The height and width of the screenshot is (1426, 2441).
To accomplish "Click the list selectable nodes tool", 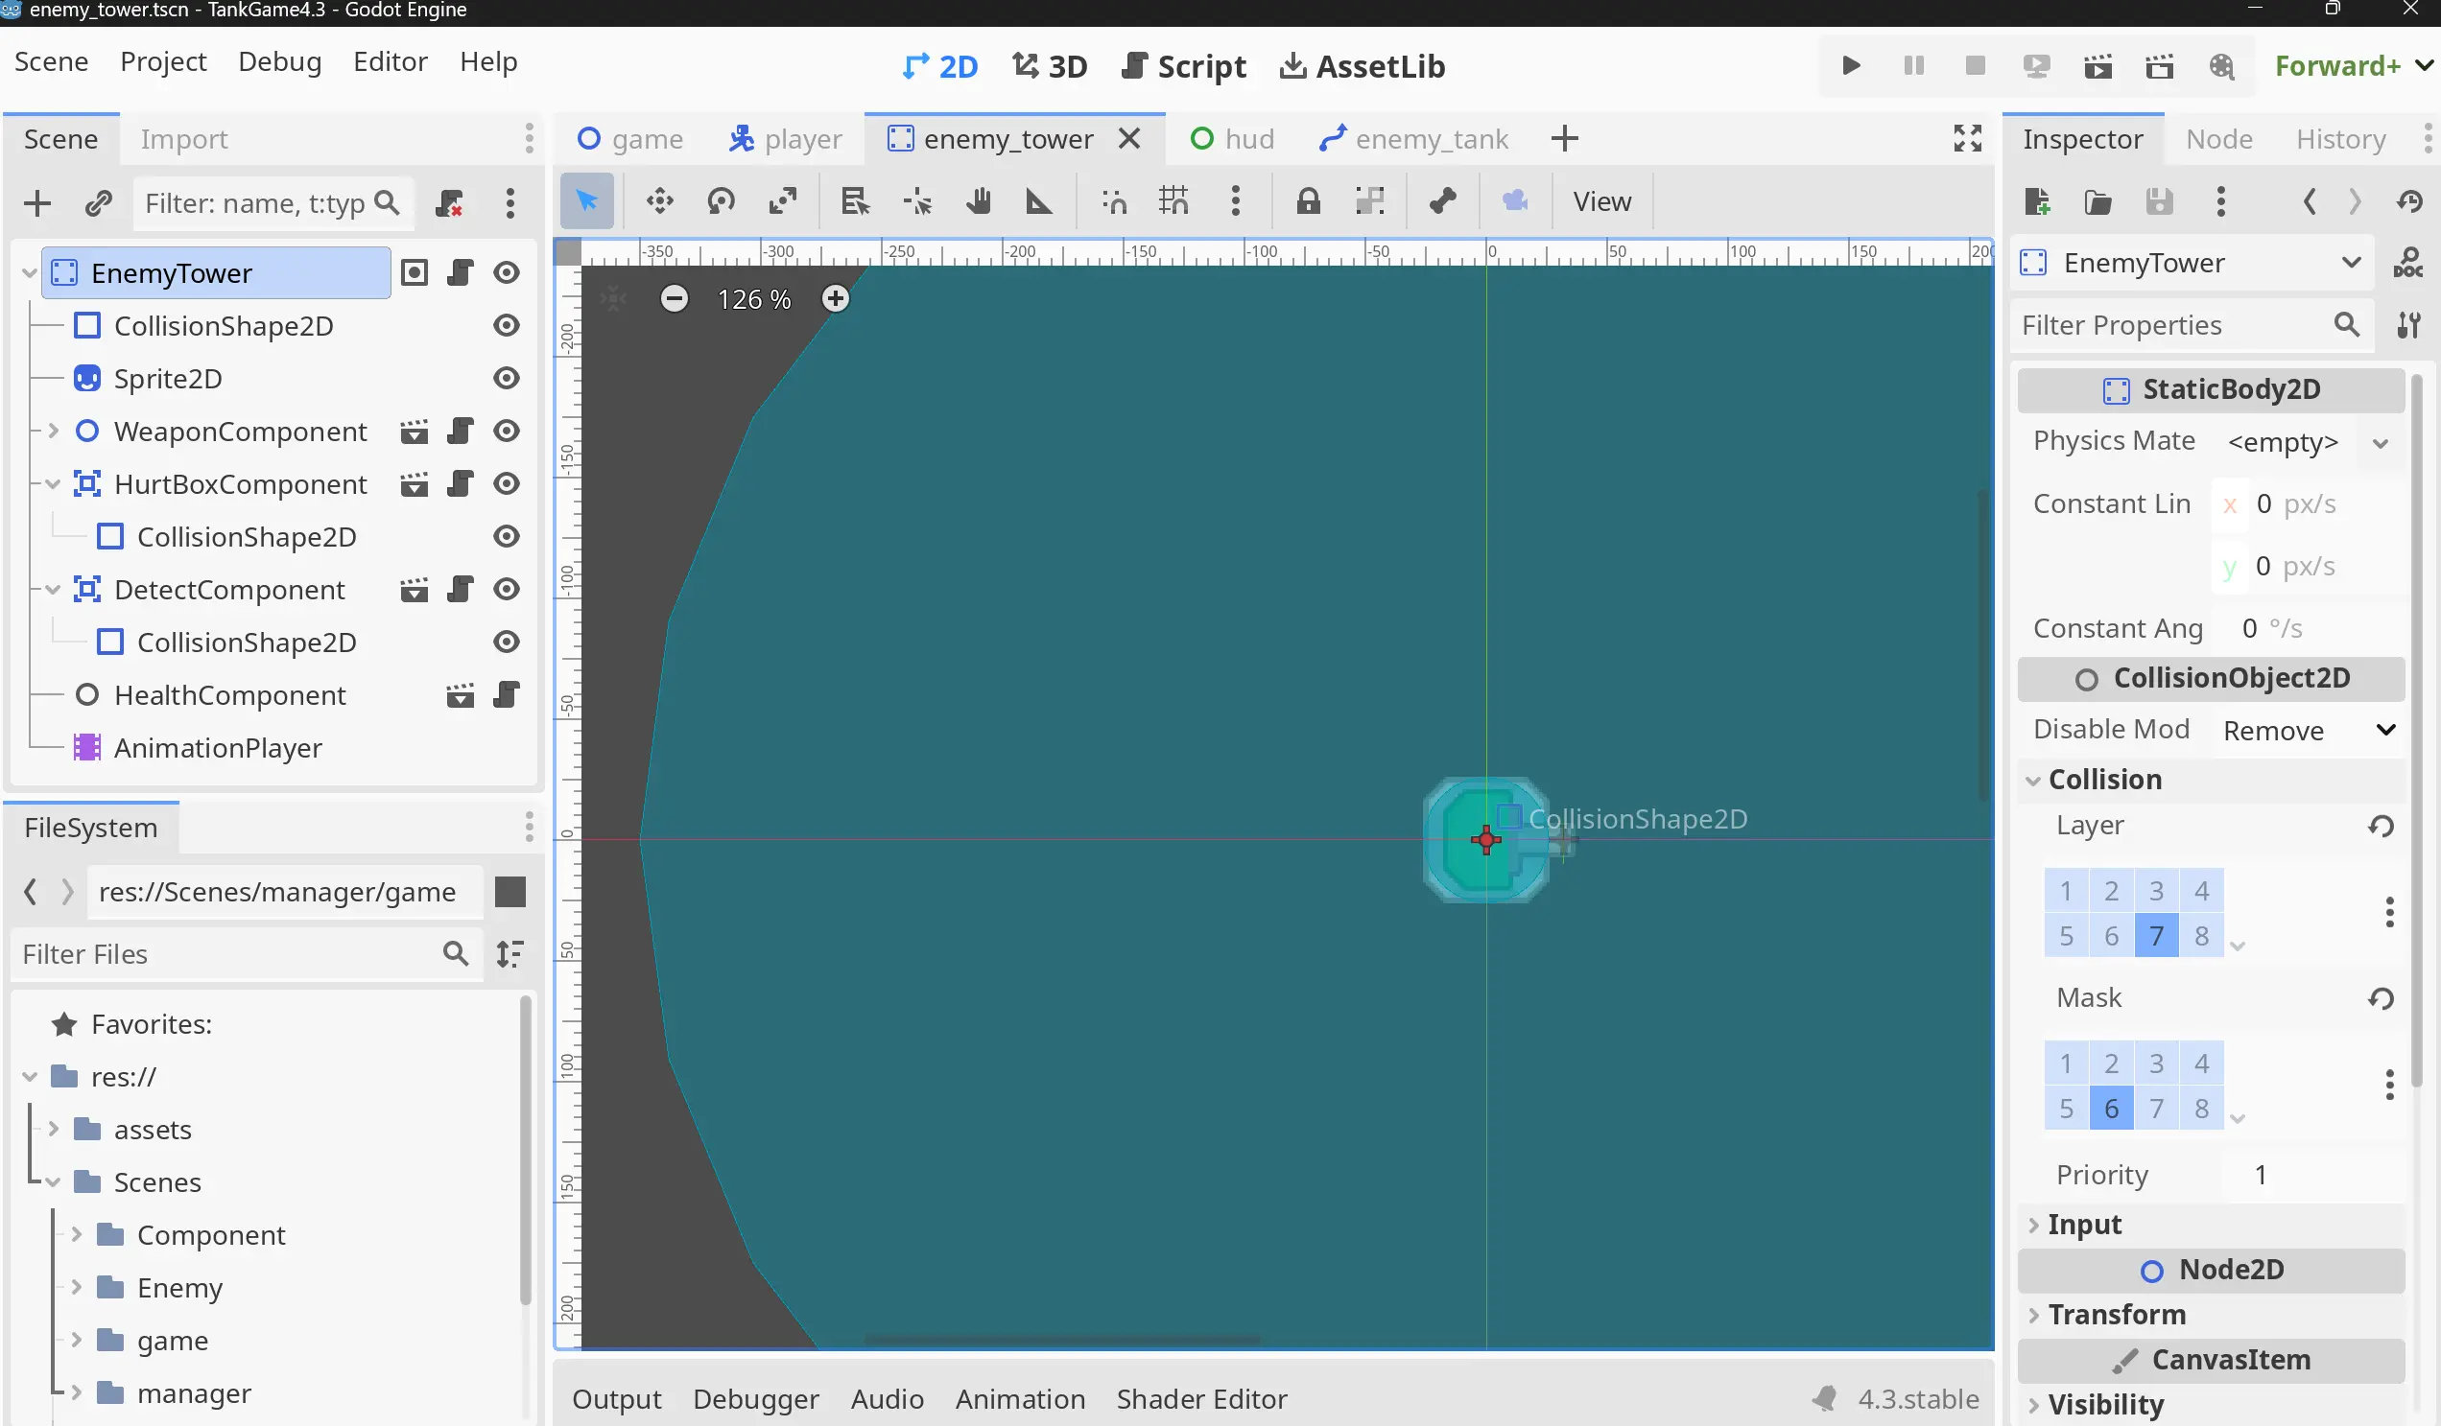I will click(854, 201).
